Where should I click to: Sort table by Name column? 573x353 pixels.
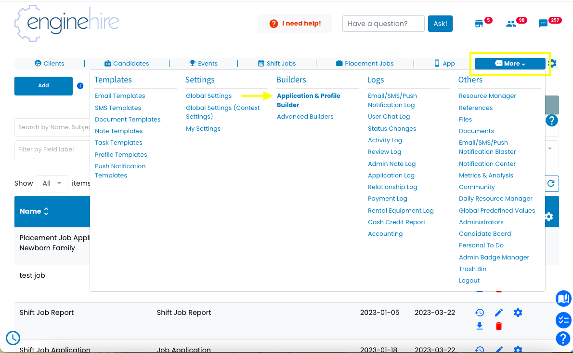[x=34, y=211]
